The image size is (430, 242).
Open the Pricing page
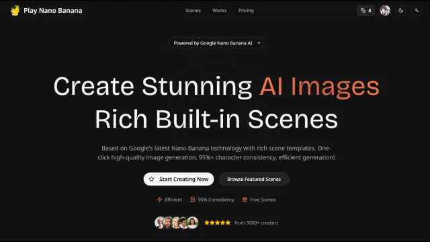click(246, 11)
